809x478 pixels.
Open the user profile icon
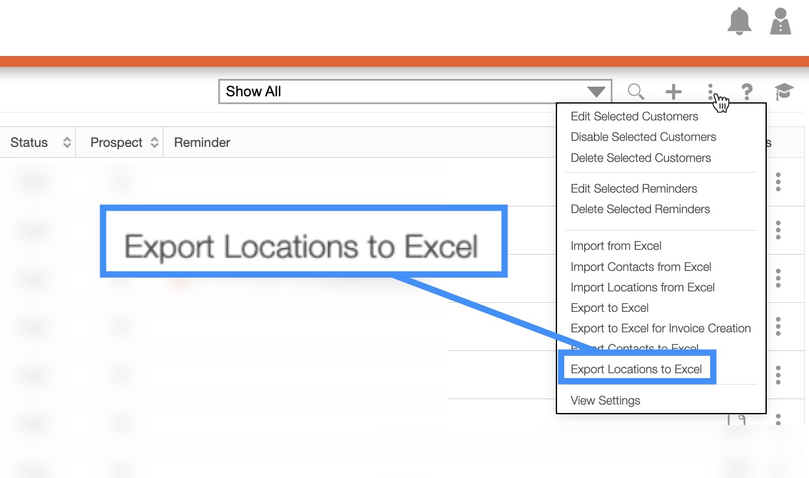[781, 22]
